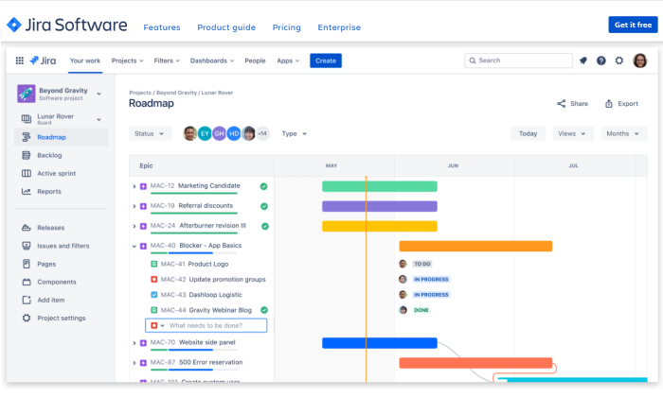The height and width of the screenshot is (397, 663).
Task: Open the Months timescale dropdown
Action: pos(623,133)
